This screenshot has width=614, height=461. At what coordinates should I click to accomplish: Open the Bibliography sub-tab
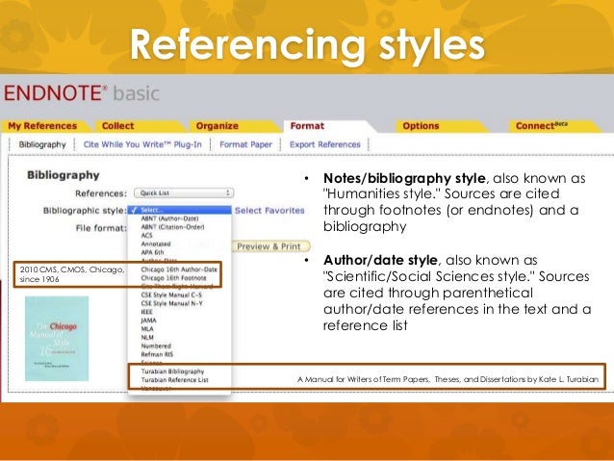[x=42, y=144]
